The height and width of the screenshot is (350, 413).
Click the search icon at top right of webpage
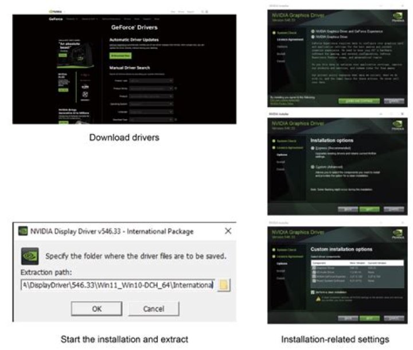click(202, 12)
